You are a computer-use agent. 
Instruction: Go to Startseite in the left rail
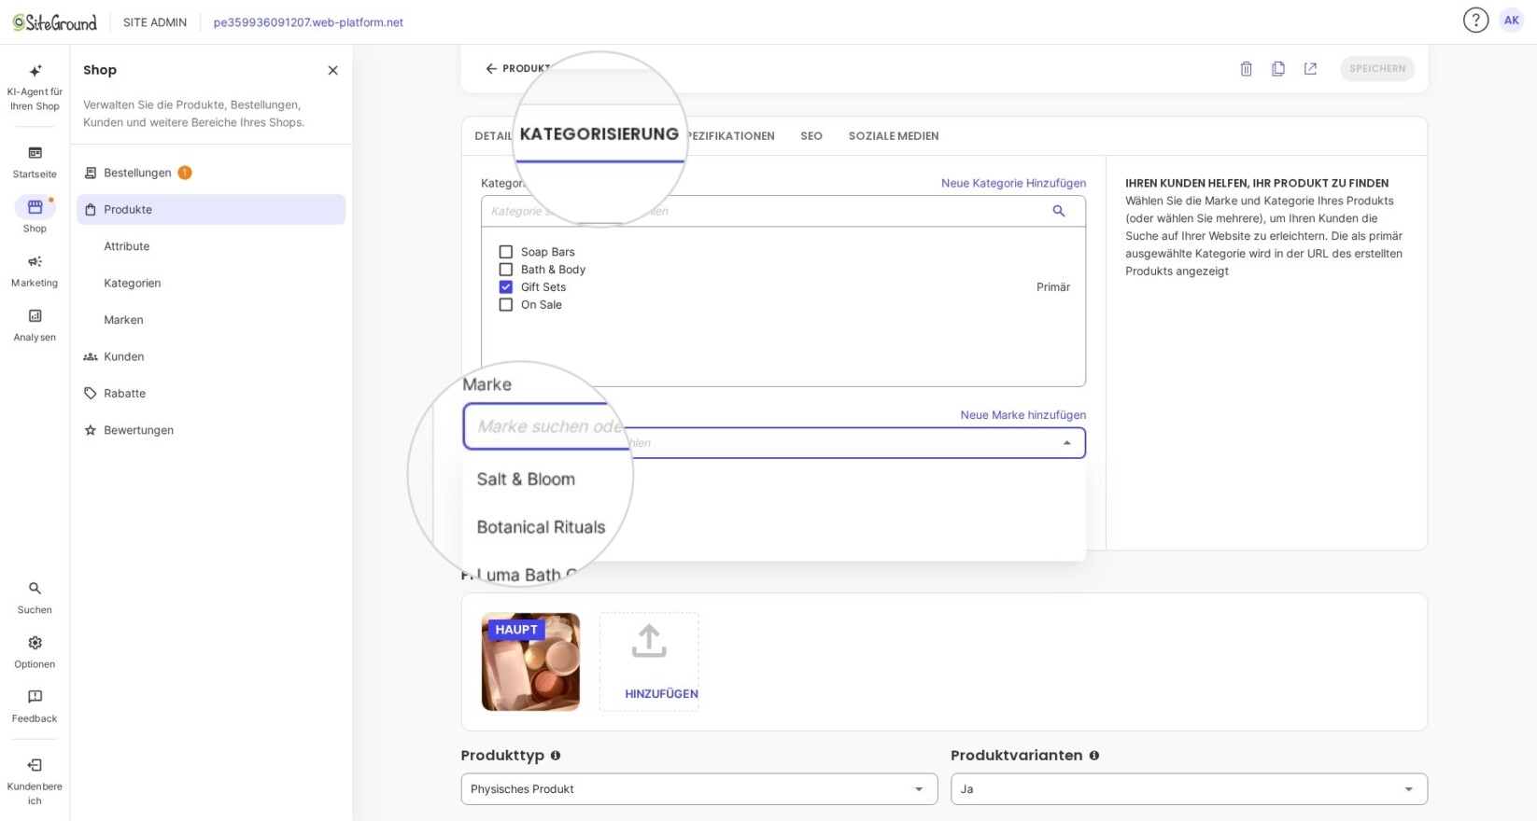pyautogui.click(x=35, y=161)
